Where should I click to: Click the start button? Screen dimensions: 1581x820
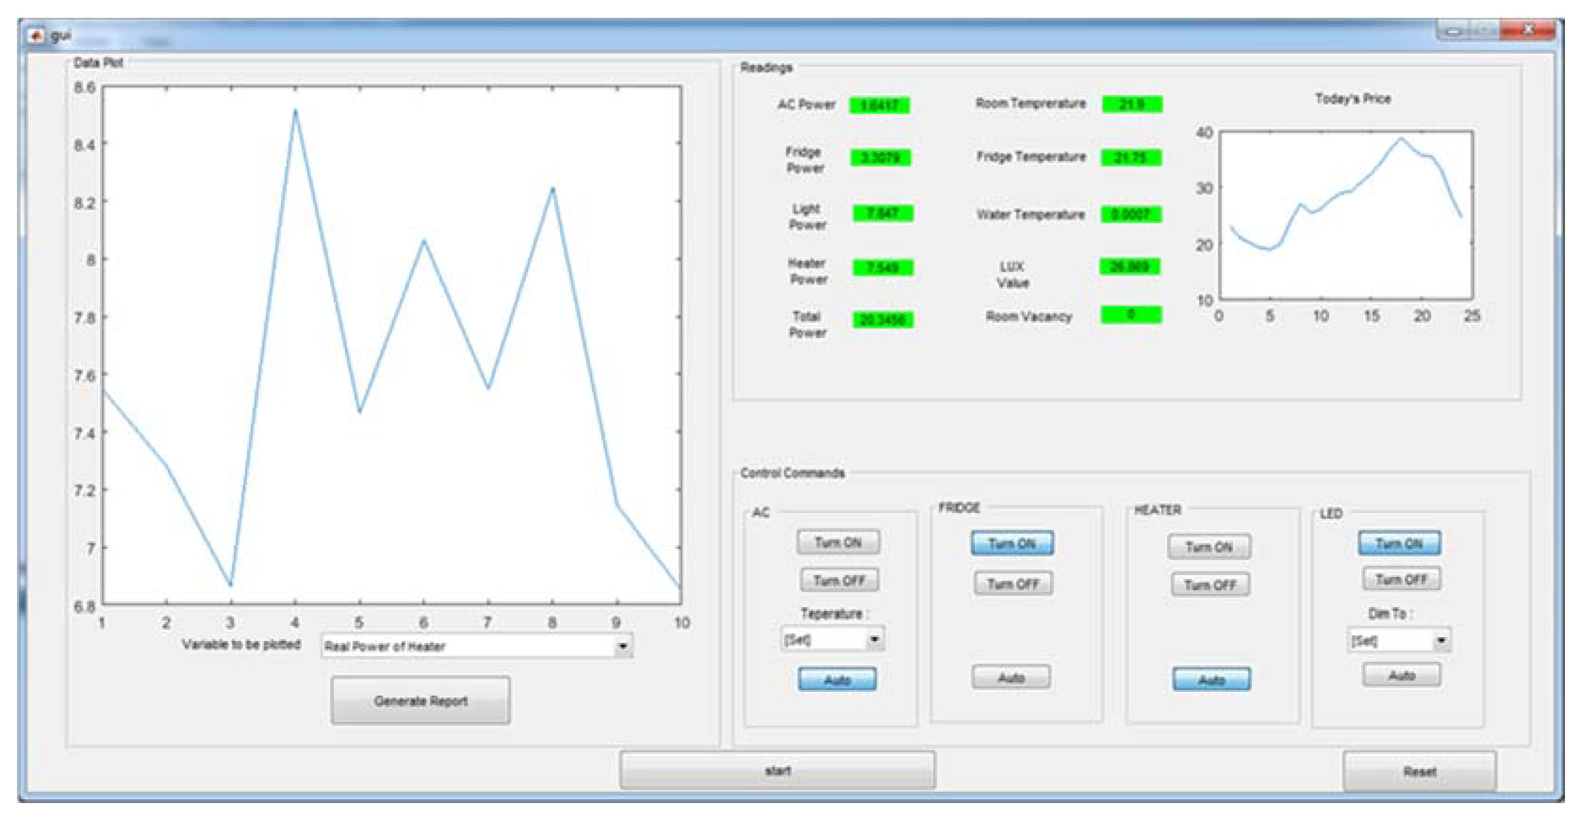pos(777,771)
